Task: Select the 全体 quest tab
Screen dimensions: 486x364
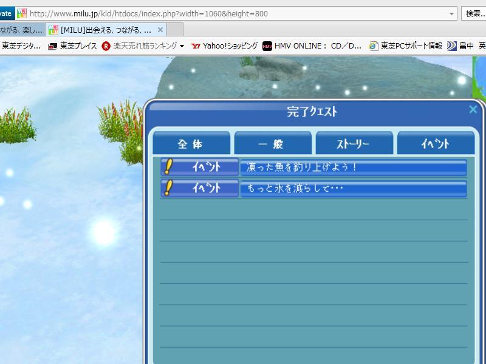Action: click(191, 143)
